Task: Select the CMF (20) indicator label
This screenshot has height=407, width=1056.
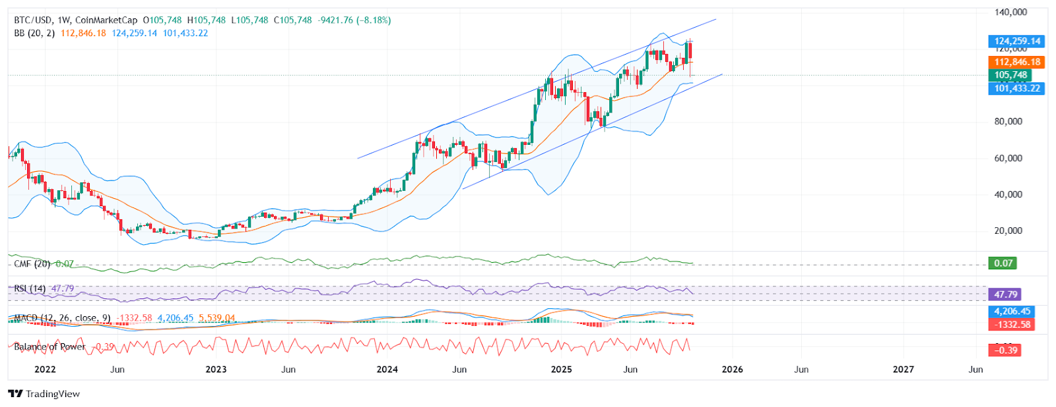Action: click(x=32, y=264)
